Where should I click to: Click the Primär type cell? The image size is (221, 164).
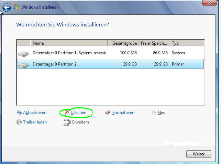(x=178, y=64)
